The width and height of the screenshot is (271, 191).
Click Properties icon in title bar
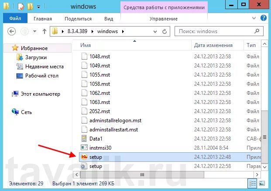point(21,7)
